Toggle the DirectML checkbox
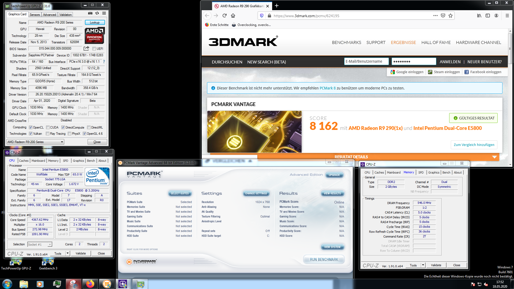 (x=89, y=127)
